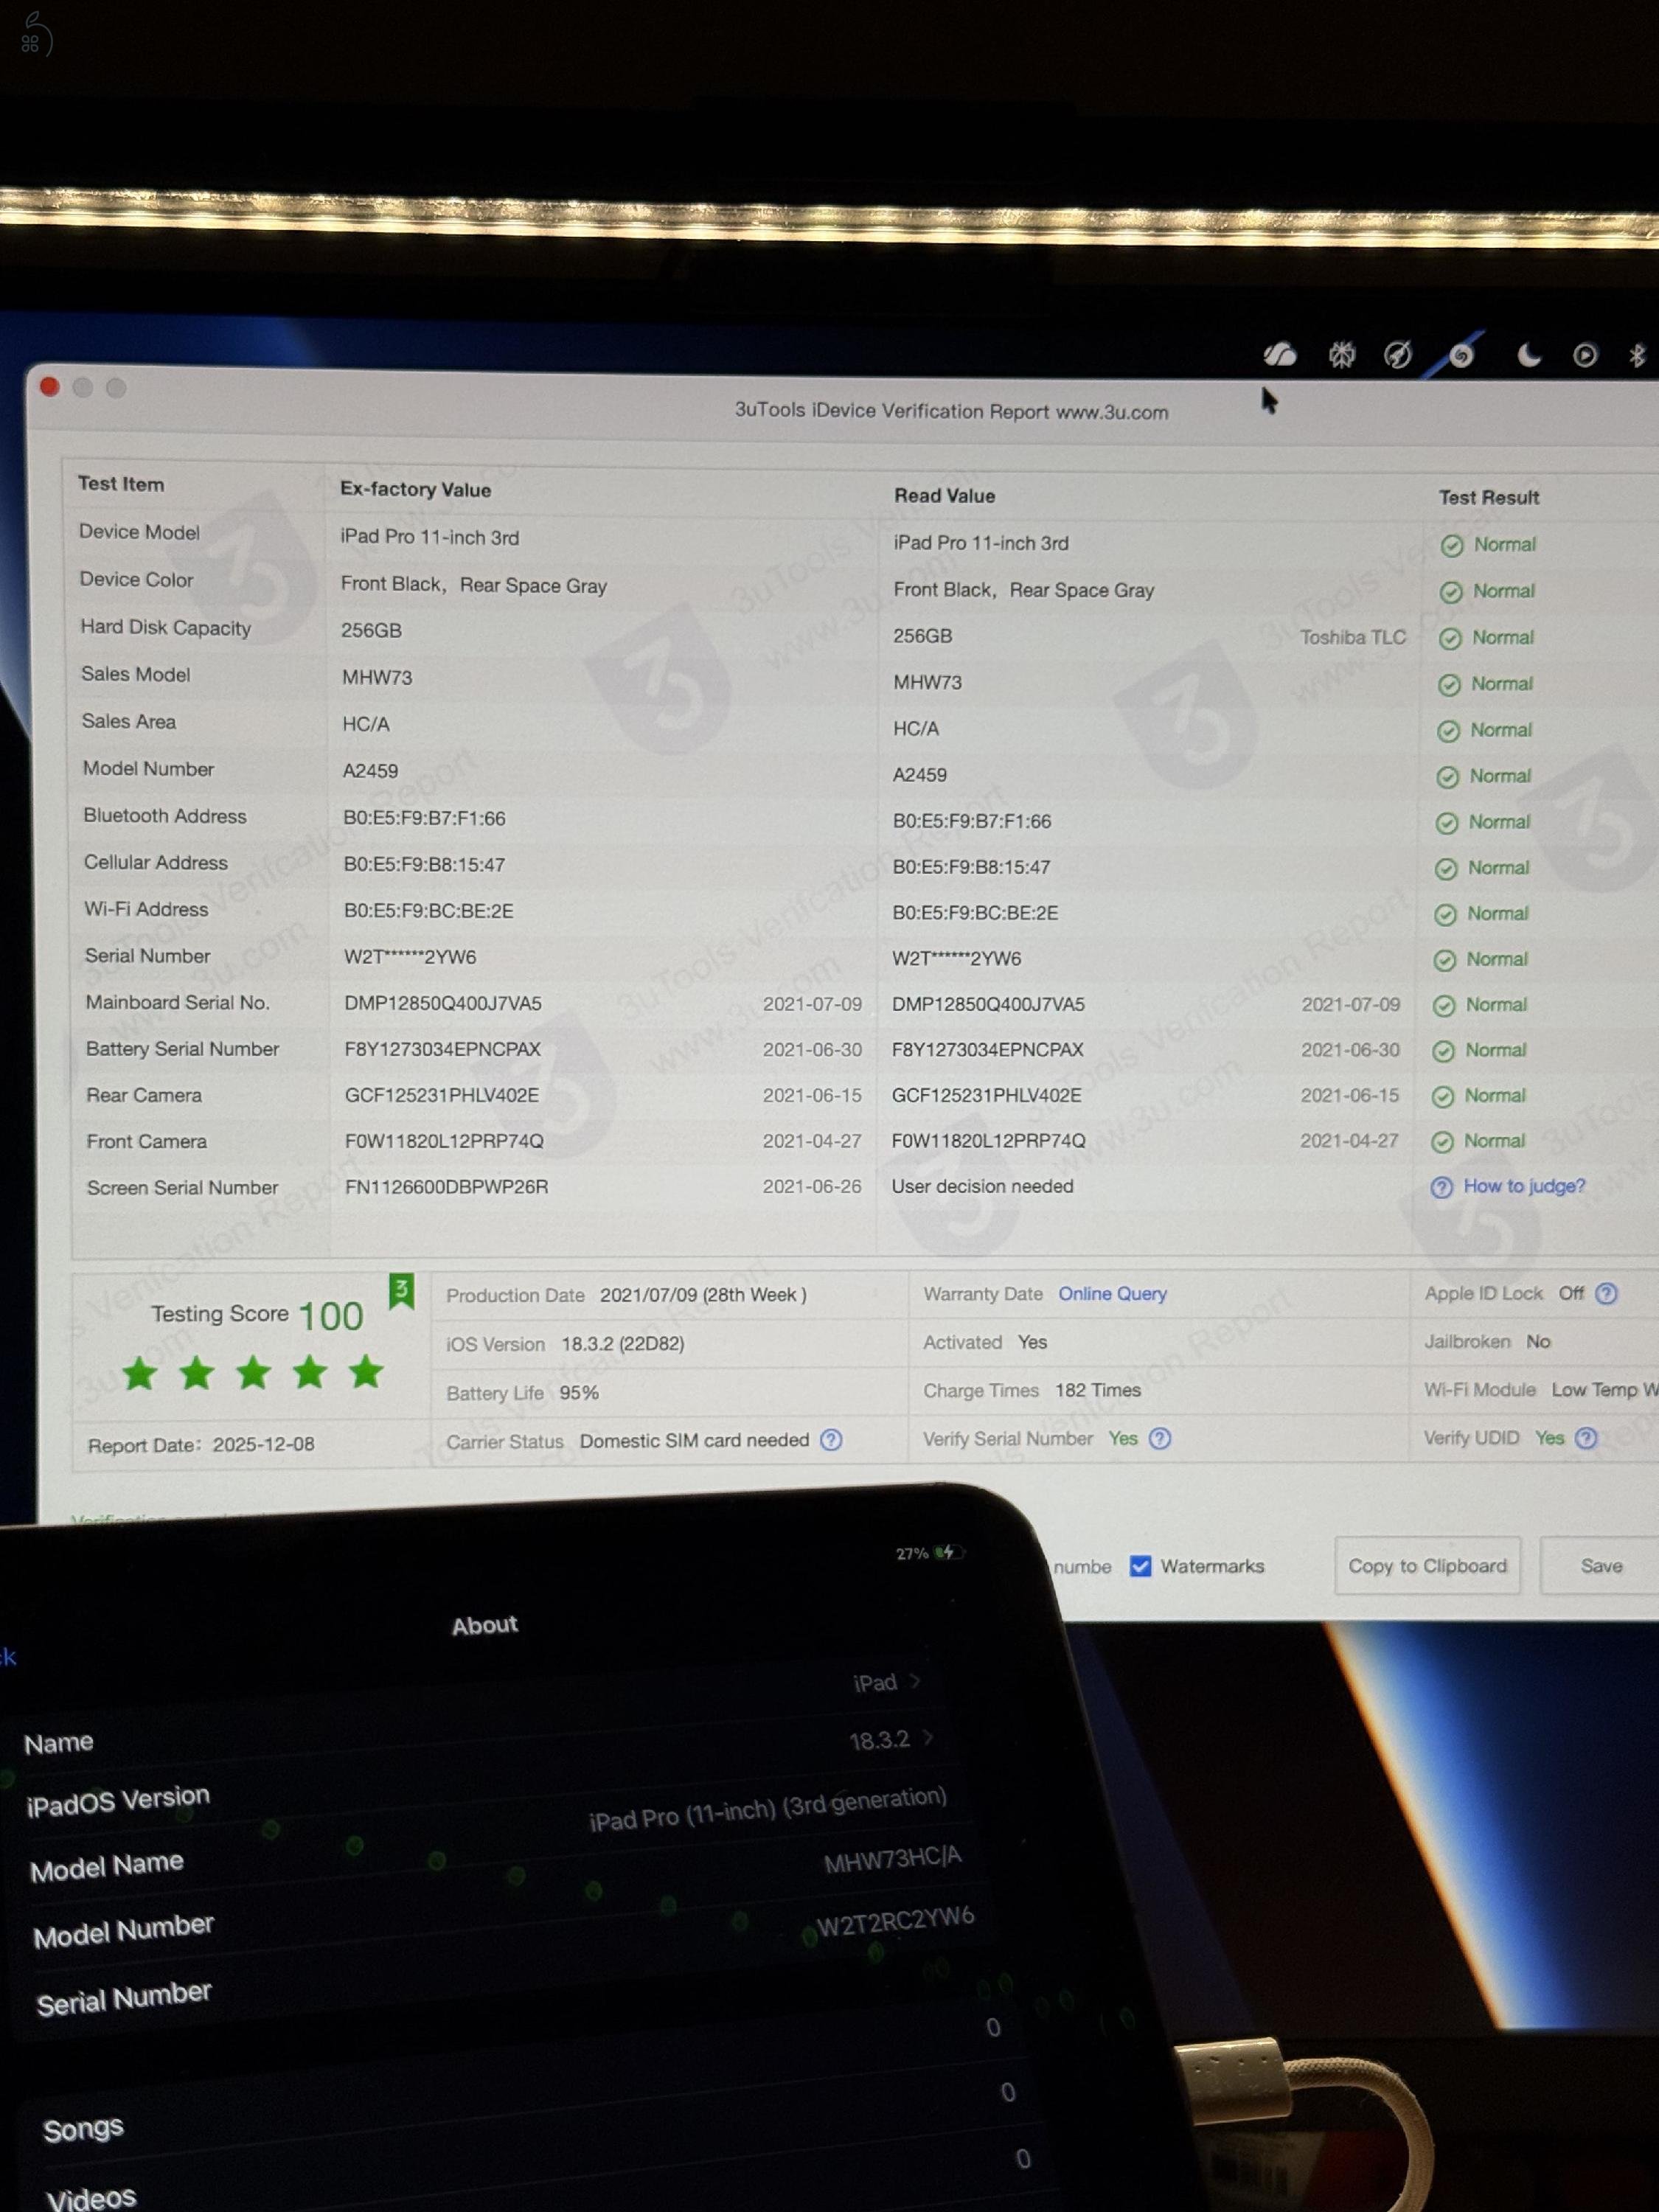Toggle the Watermarks checkbox
This screenshot has width=1659, height=2212.
pos(1140,1566)
